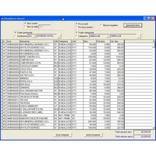Select the SNIKERS row
This screenshot has width=156, height=156.
point(76,88)
